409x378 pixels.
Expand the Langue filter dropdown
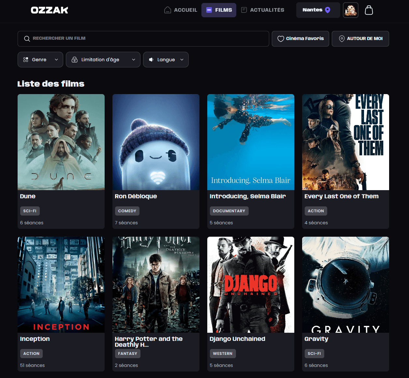166,60
